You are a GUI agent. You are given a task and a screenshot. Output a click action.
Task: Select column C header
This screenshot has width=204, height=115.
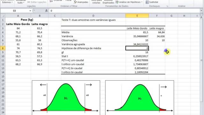[x=55, y=16]
